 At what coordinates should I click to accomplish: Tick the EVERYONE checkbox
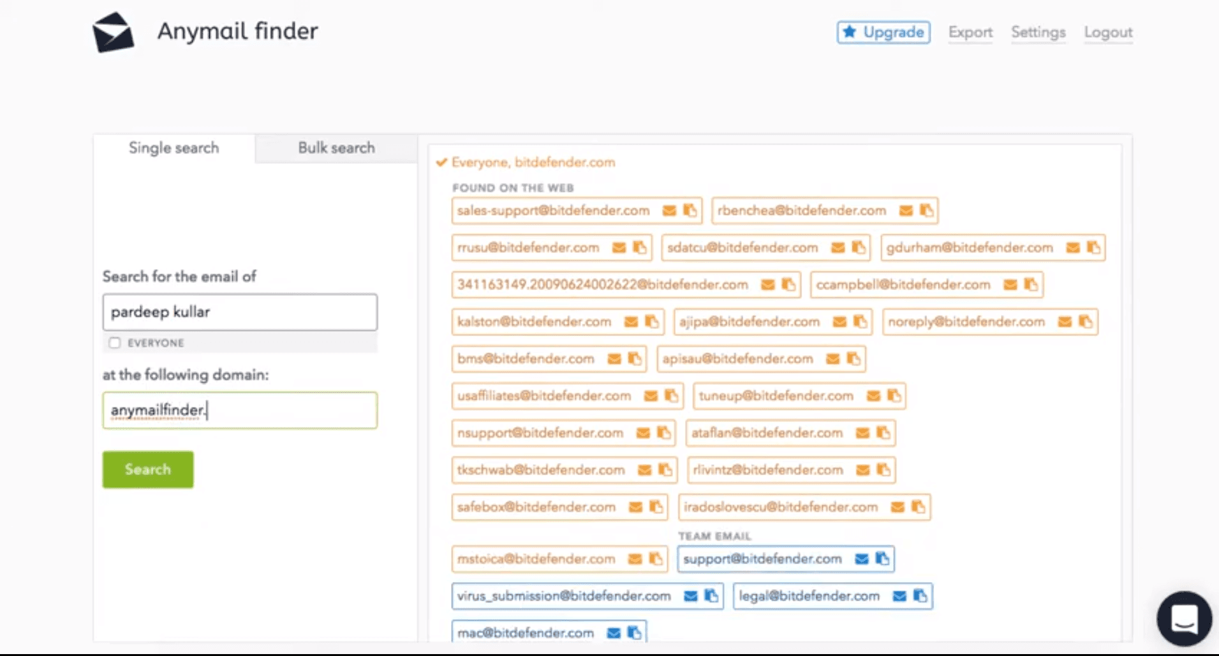114,342
